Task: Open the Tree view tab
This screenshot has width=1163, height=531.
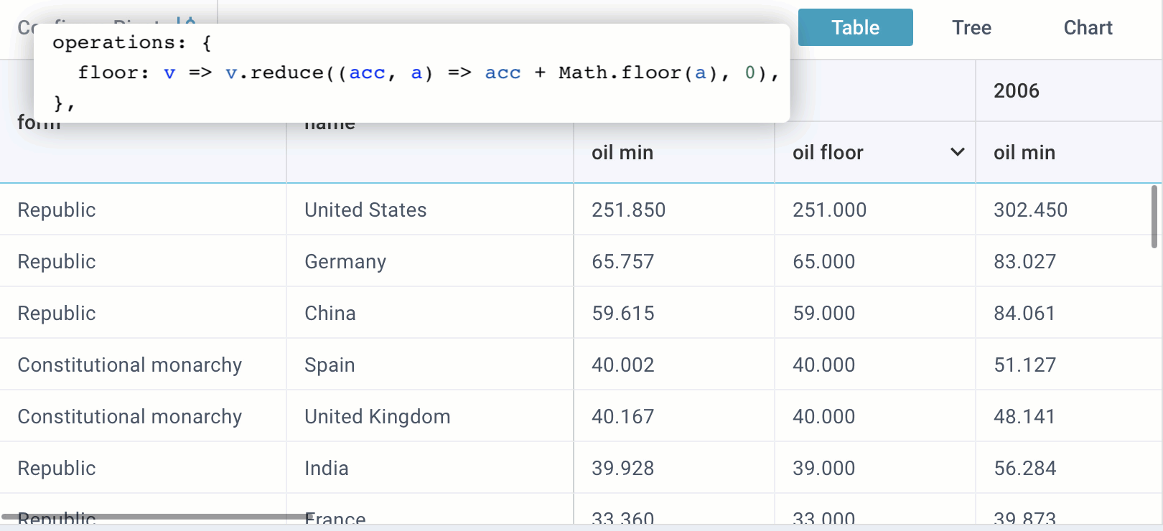Action: (x=971, y=27)
